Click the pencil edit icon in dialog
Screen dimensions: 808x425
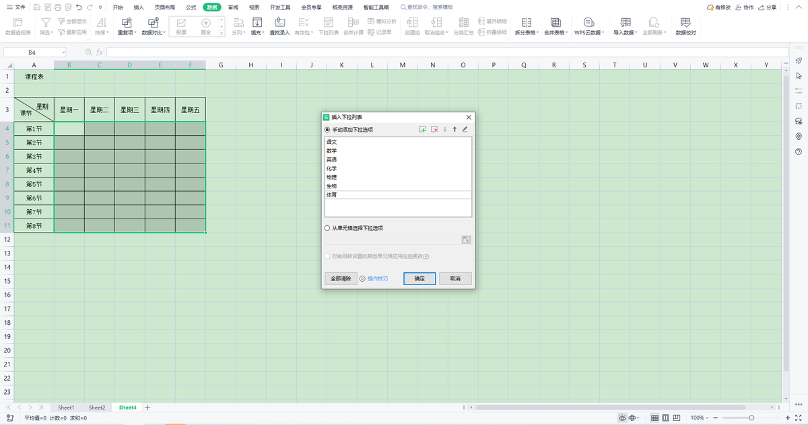(x=465, y=129)
